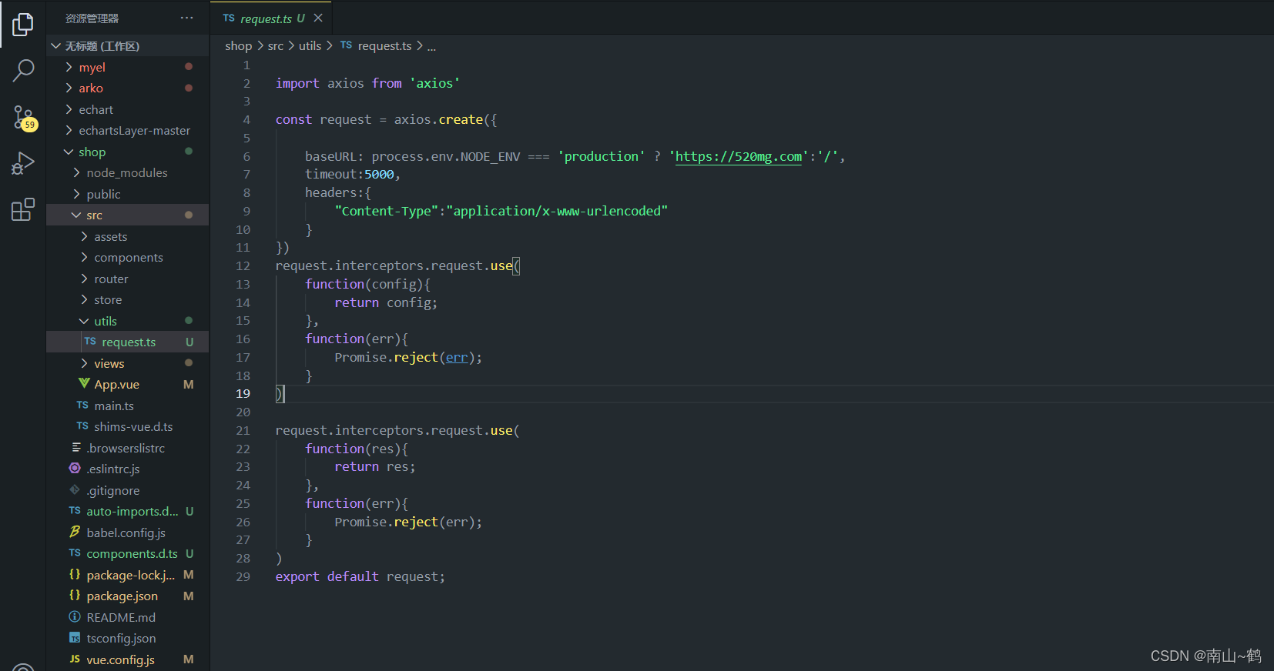Click the .browserslistrc file icon

[x=75, y=447]
